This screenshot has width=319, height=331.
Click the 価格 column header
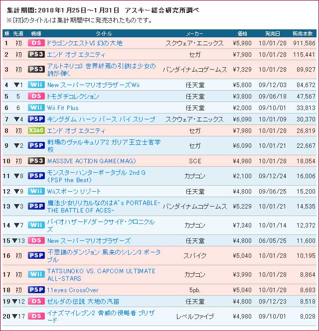242,33
